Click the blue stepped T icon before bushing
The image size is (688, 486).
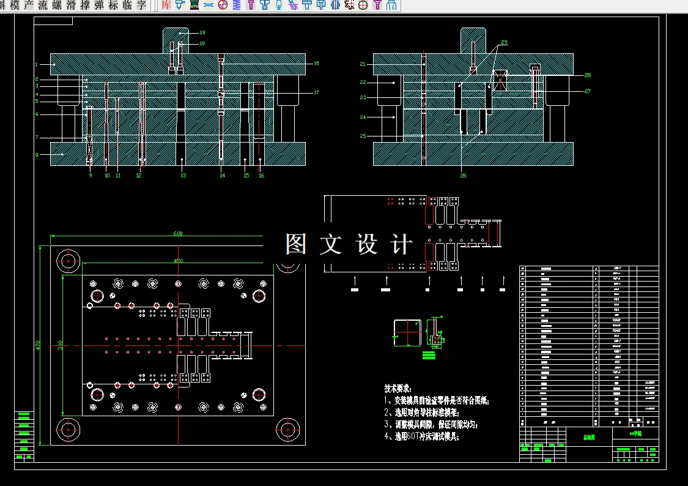click(x=321, y=6)
